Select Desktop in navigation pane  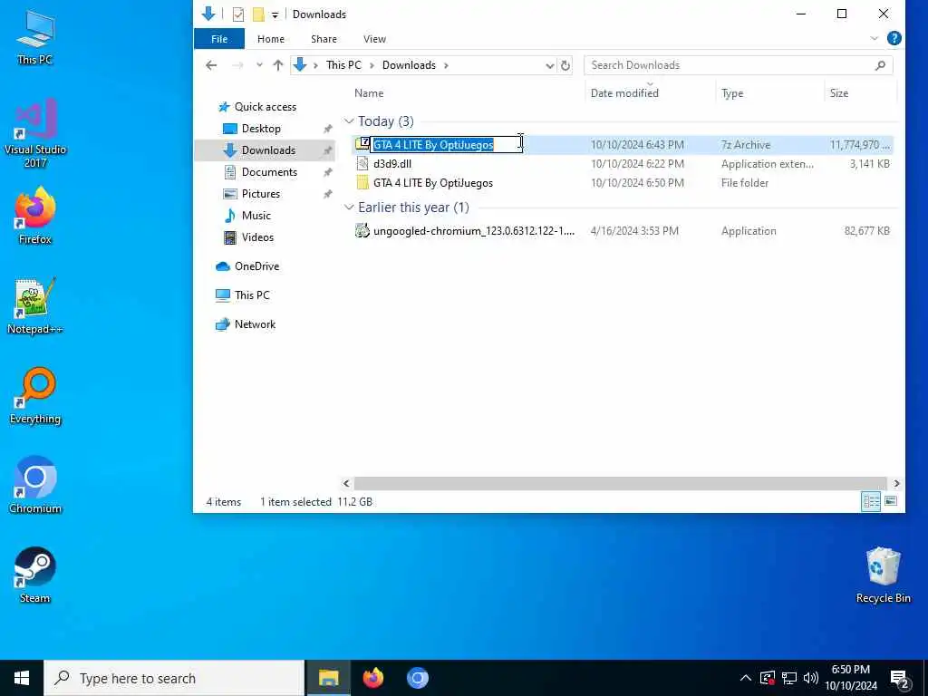261,129
